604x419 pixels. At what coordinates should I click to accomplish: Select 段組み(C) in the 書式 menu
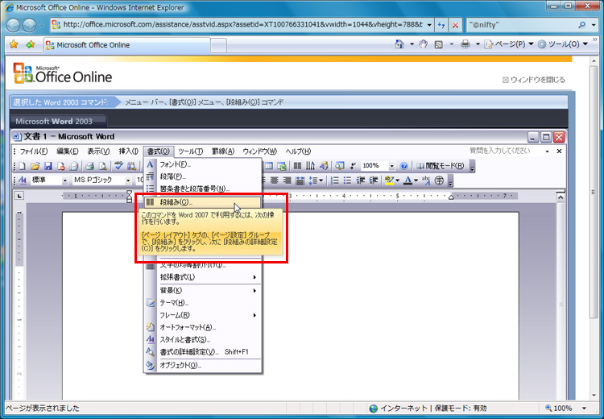point(203,202)
